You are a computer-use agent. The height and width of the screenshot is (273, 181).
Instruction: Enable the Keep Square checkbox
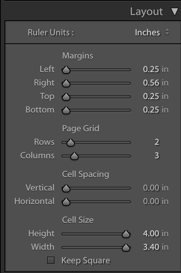pos(51,260)
